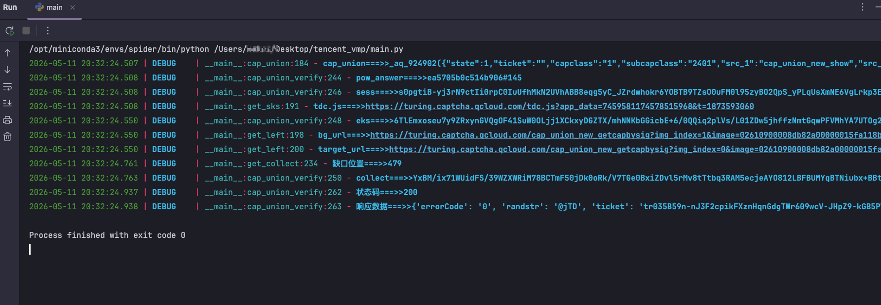Open the run toolbar more actions menu
The image size is (881, 305).
coord(48,31)
